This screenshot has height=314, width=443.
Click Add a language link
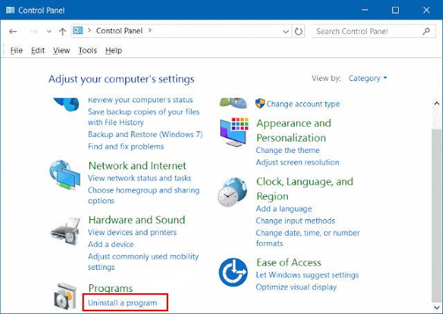click(x=284, y=209)
